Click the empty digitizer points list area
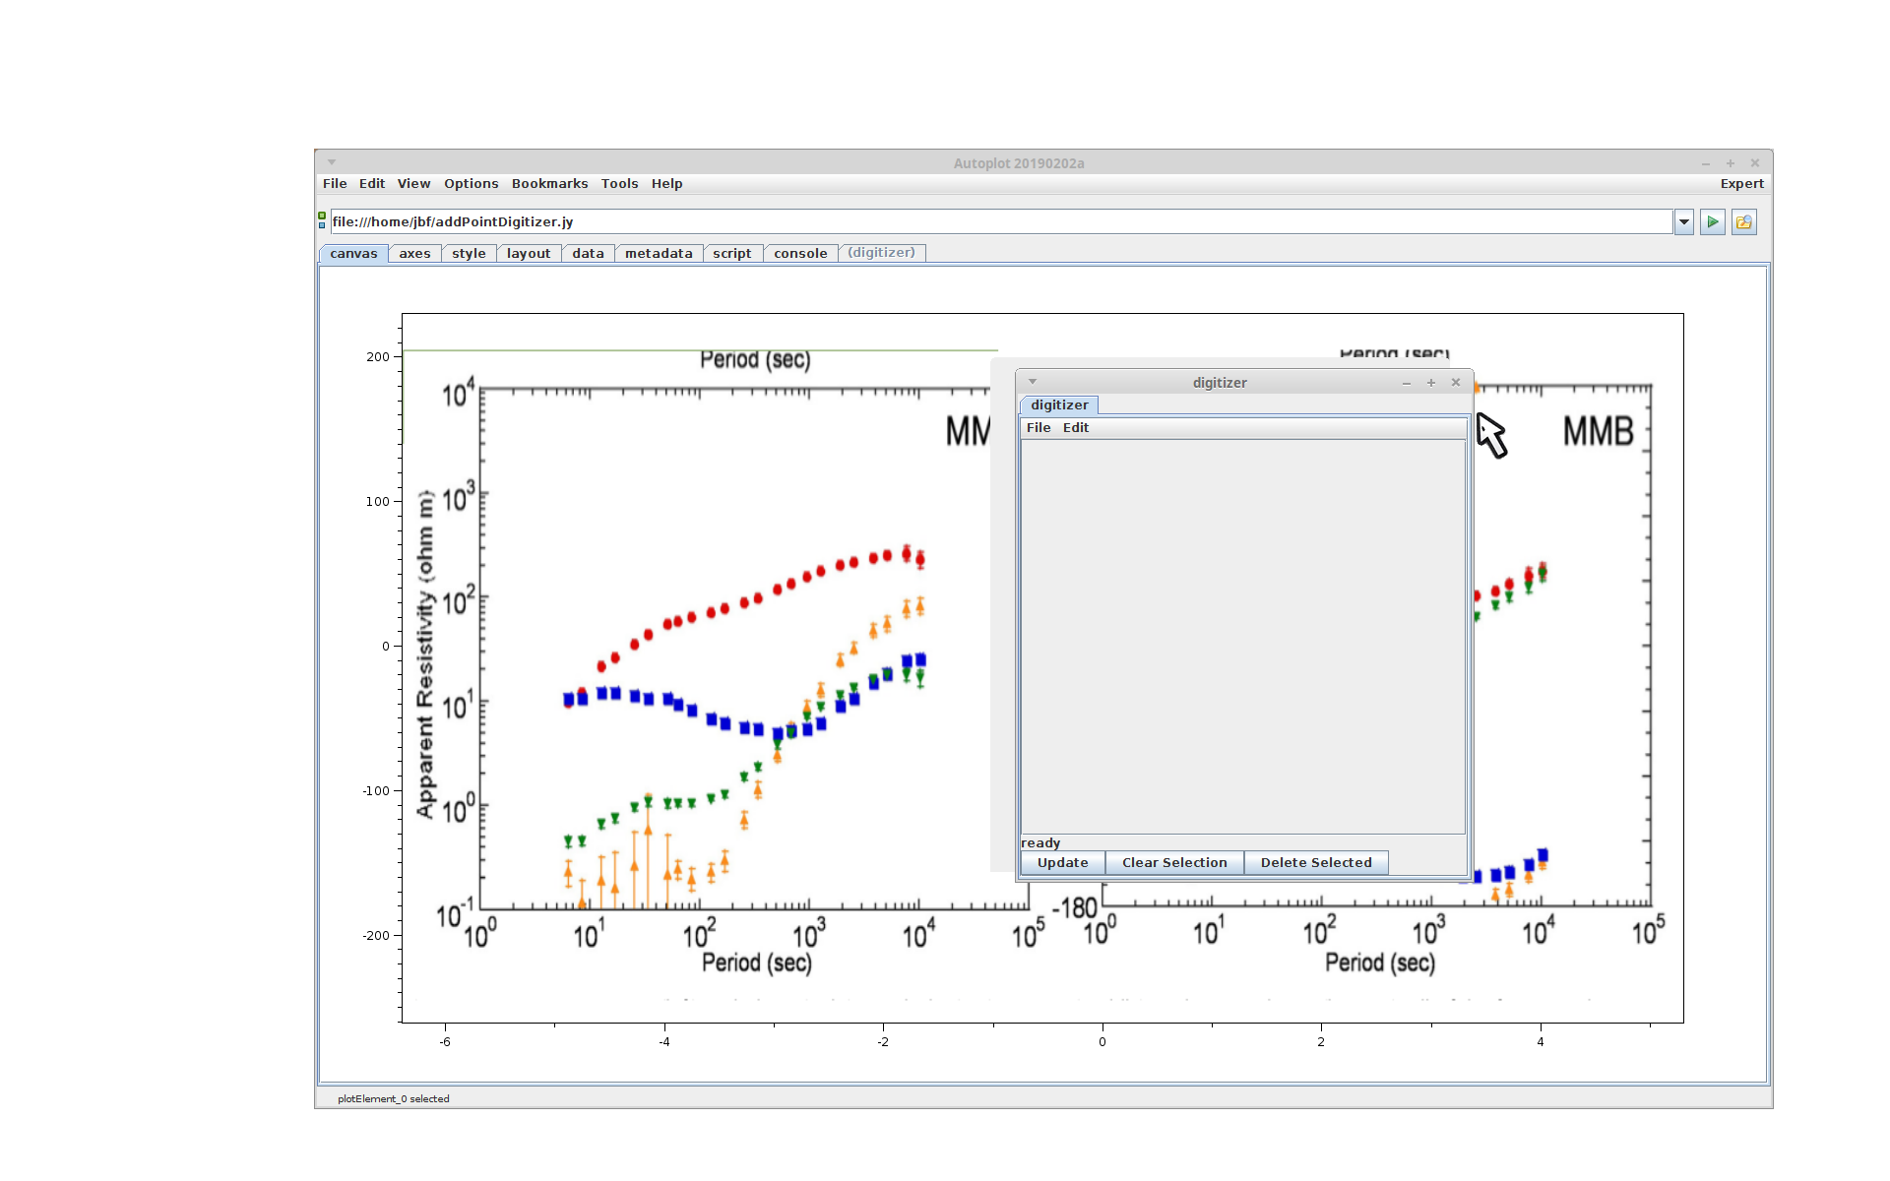The height and width of the screenshot is (1181, 1890). (1243, 637)
